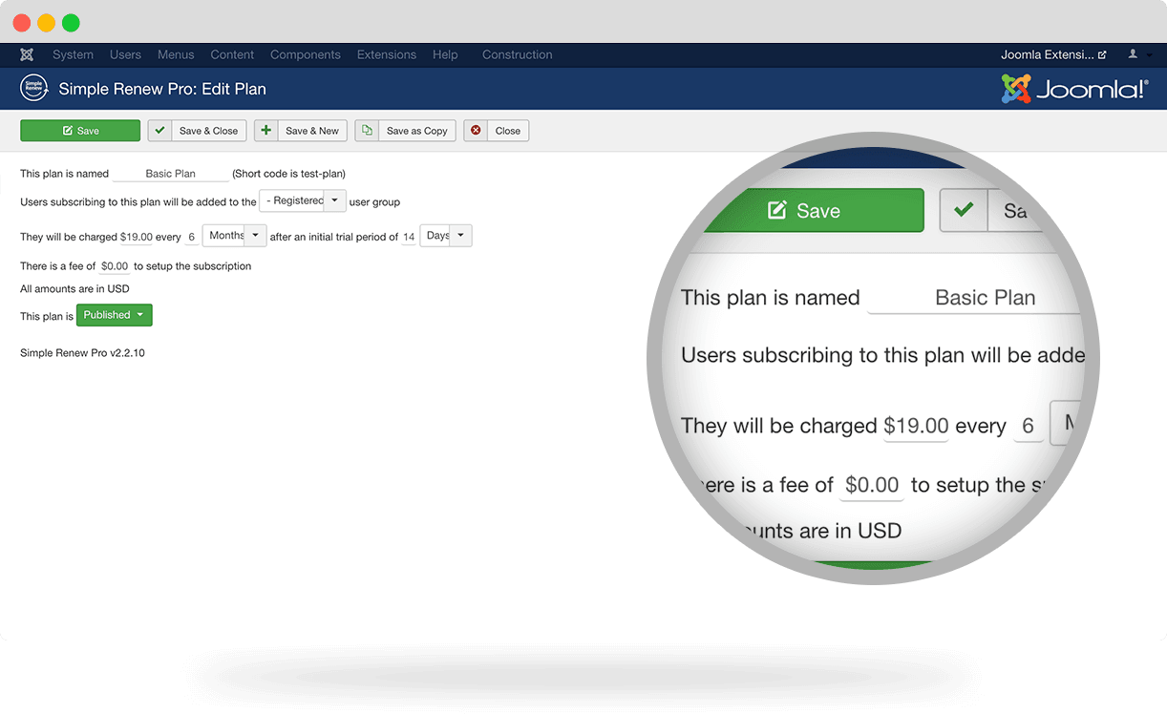Click Save & New in the toolbar
The image size is (1167, 714).
point(301,131)
